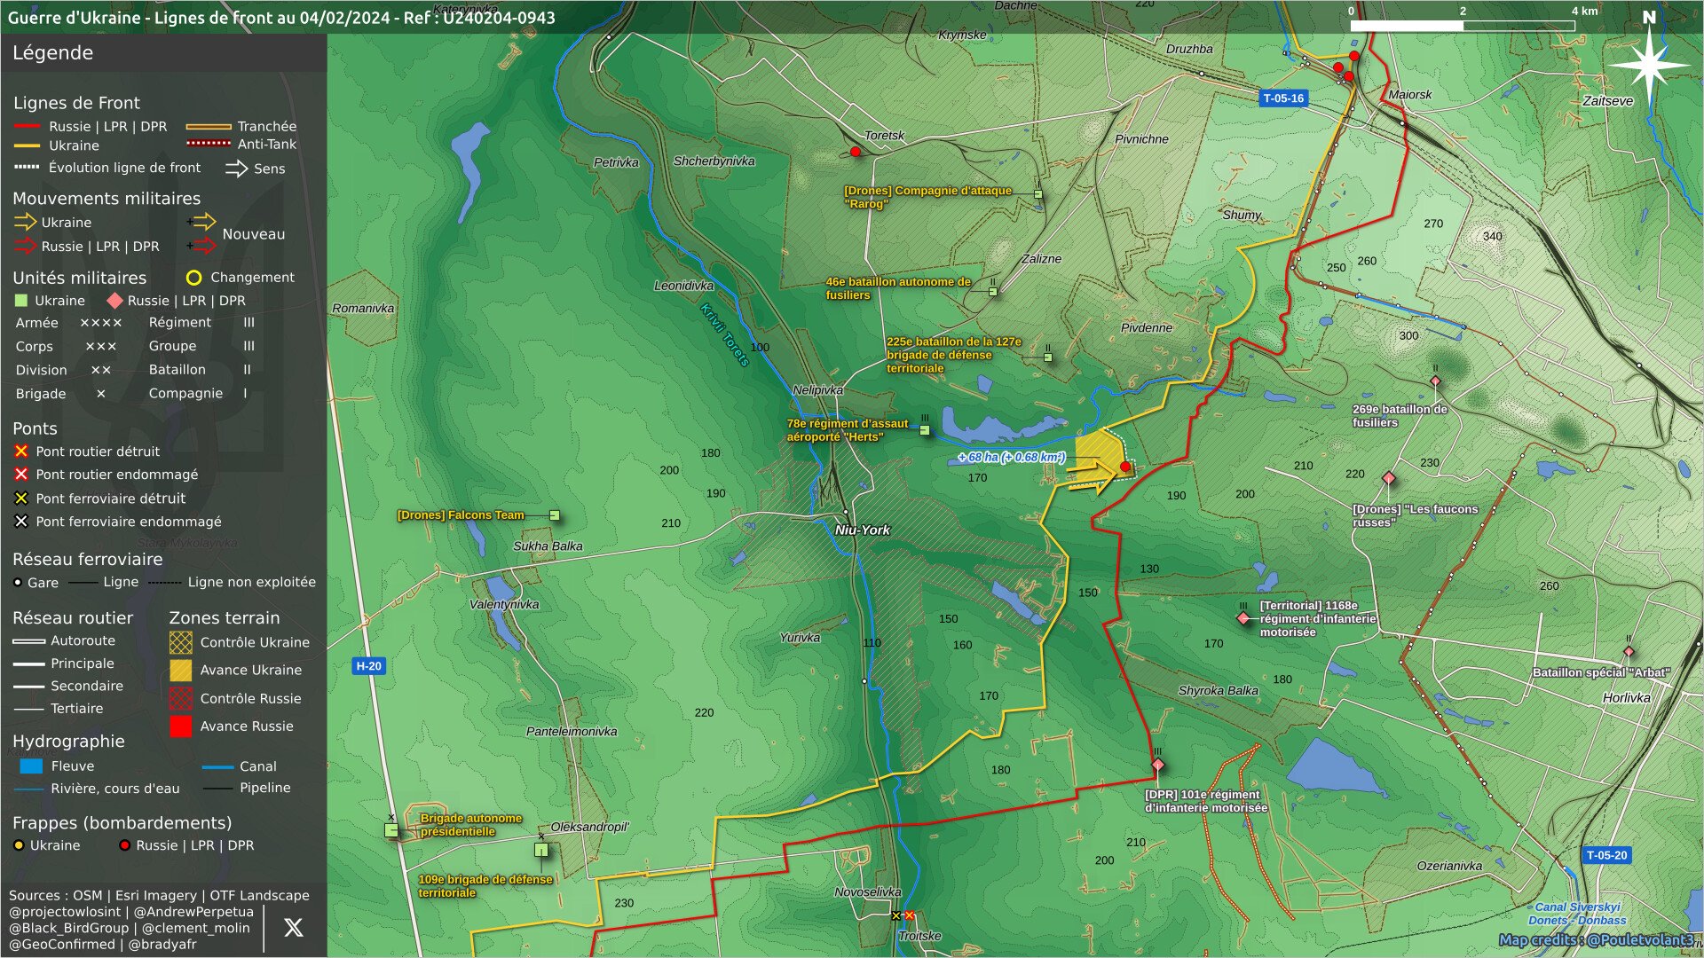This screenshot has height=958, width=1704.
Task: Click the H-20 road shield
Action: click(x=368, y=666)
